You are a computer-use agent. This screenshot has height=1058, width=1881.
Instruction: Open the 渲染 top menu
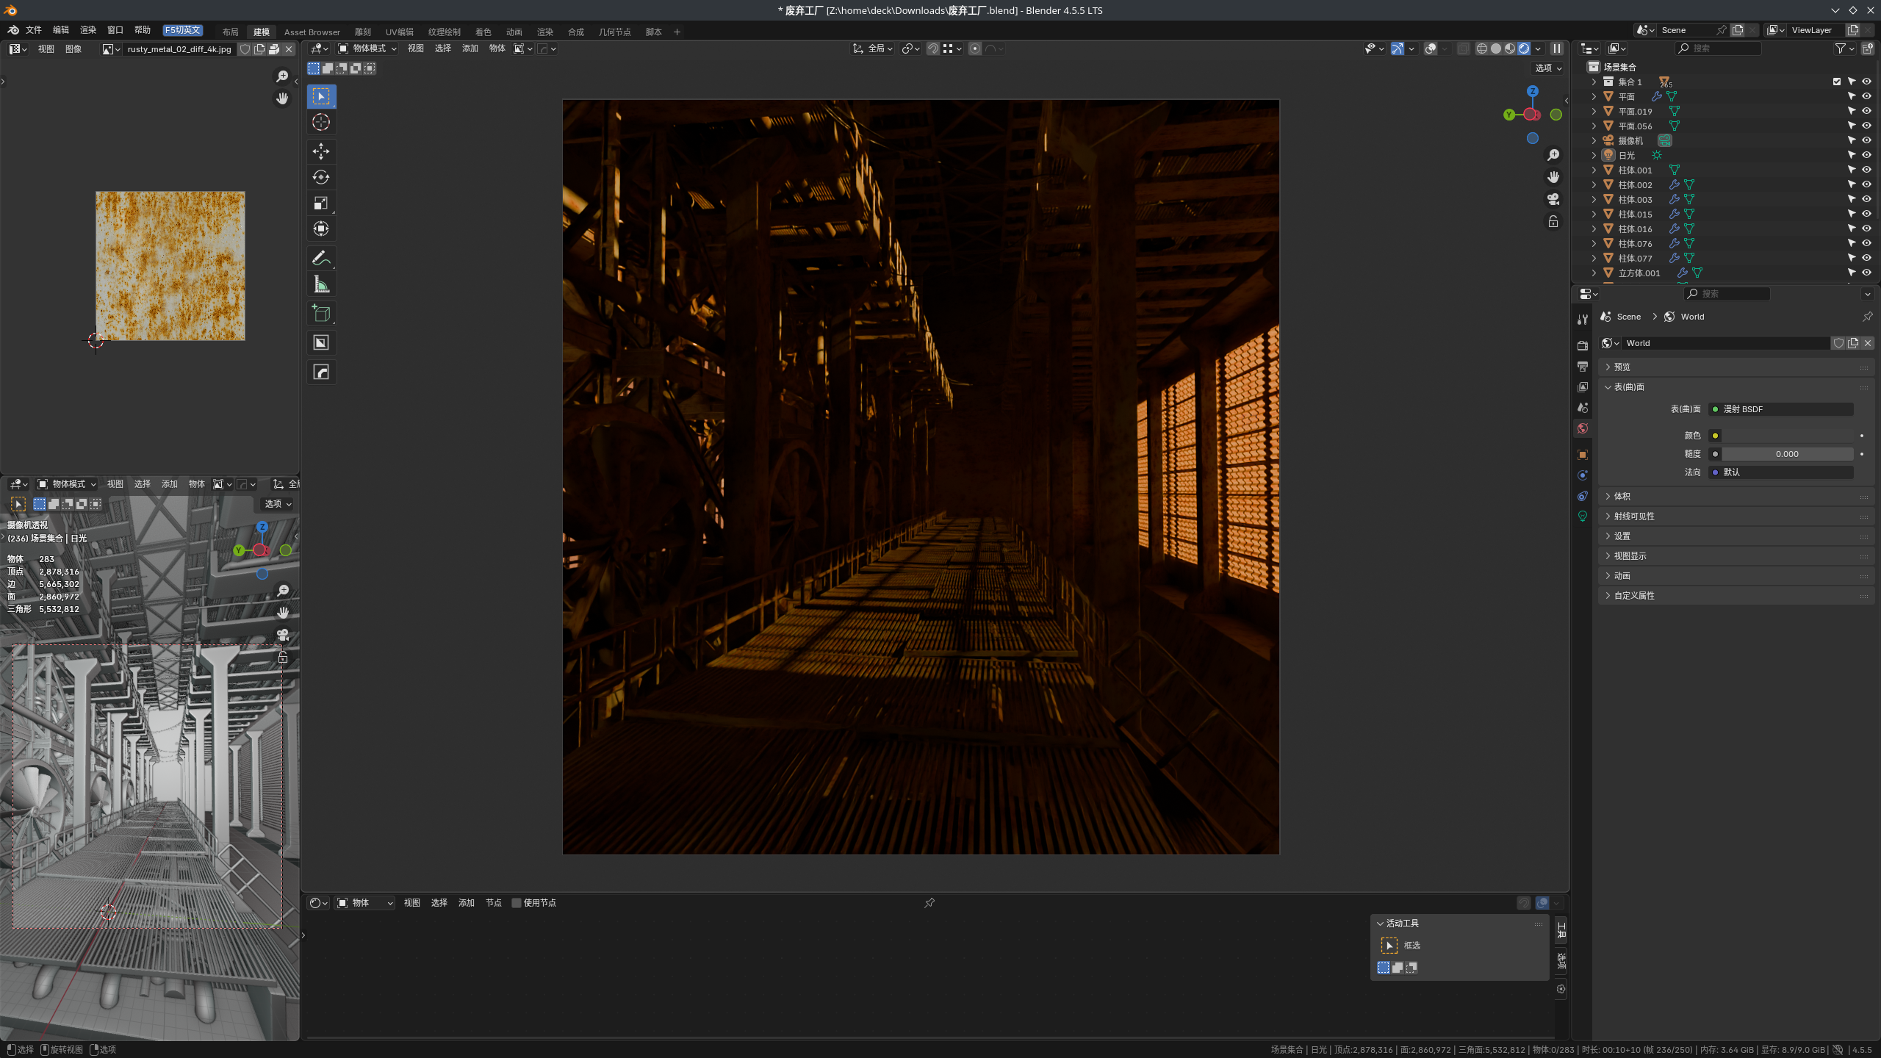(x=88, y=30)
